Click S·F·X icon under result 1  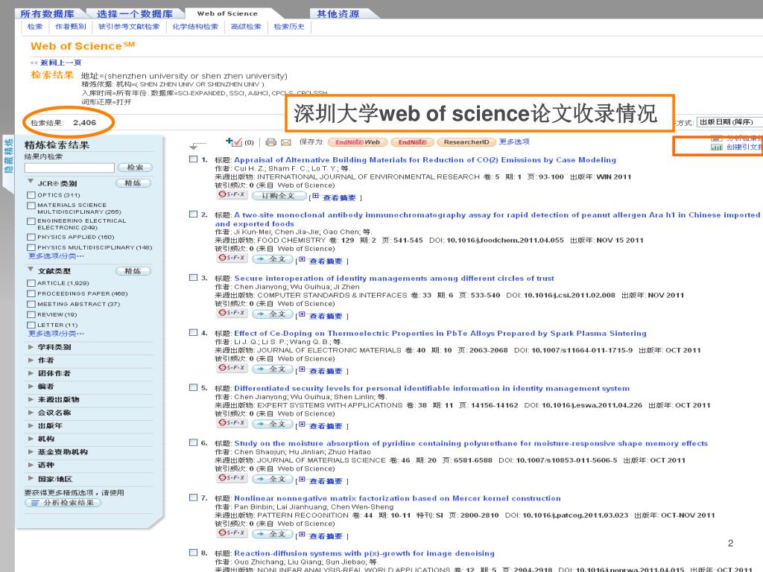pyautogui.click(x=232, y=194)
